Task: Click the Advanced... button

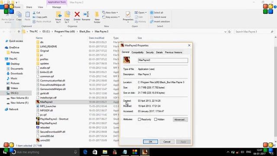Action: [180, 120]
